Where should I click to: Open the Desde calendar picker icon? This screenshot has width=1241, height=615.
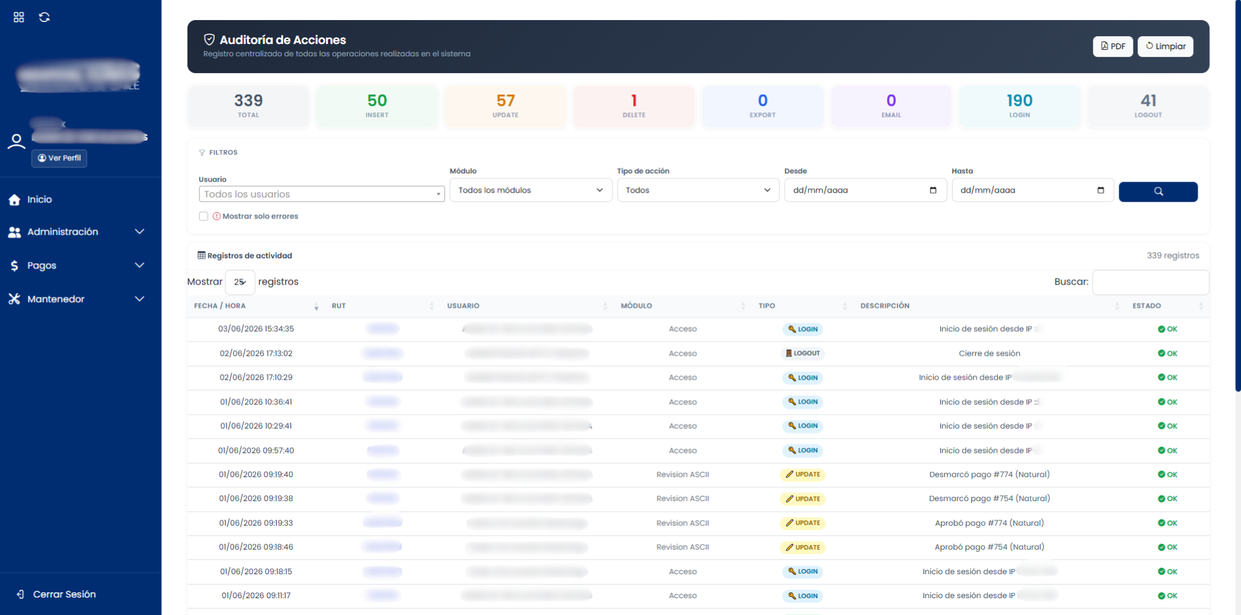(933, 190)
